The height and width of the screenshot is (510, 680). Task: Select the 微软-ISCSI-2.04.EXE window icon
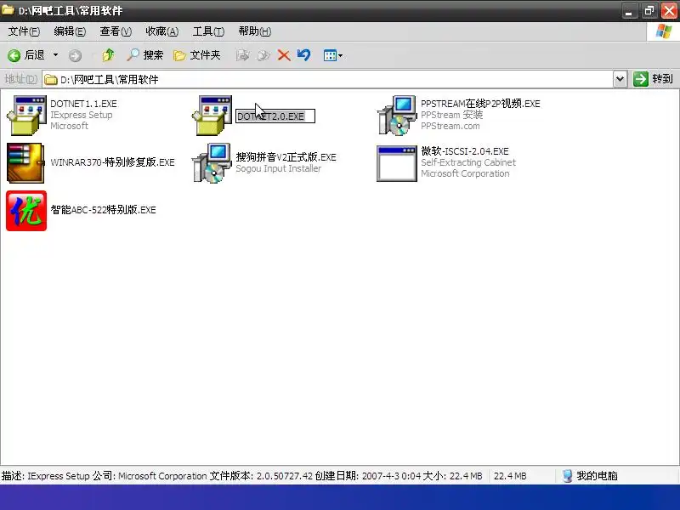(397, 163)
